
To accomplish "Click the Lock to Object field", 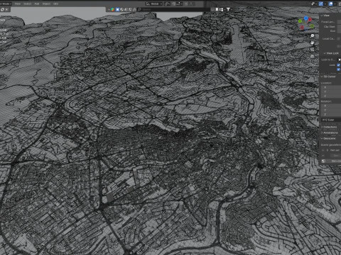I will [x=340, y=59].
